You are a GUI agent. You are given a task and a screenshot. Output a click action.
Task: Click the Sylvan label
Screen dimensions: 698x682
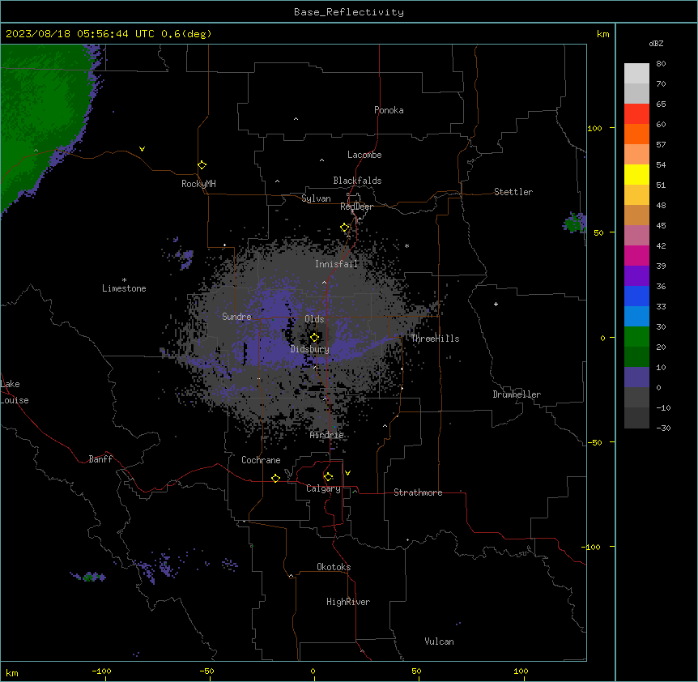[x=316, y=198]
